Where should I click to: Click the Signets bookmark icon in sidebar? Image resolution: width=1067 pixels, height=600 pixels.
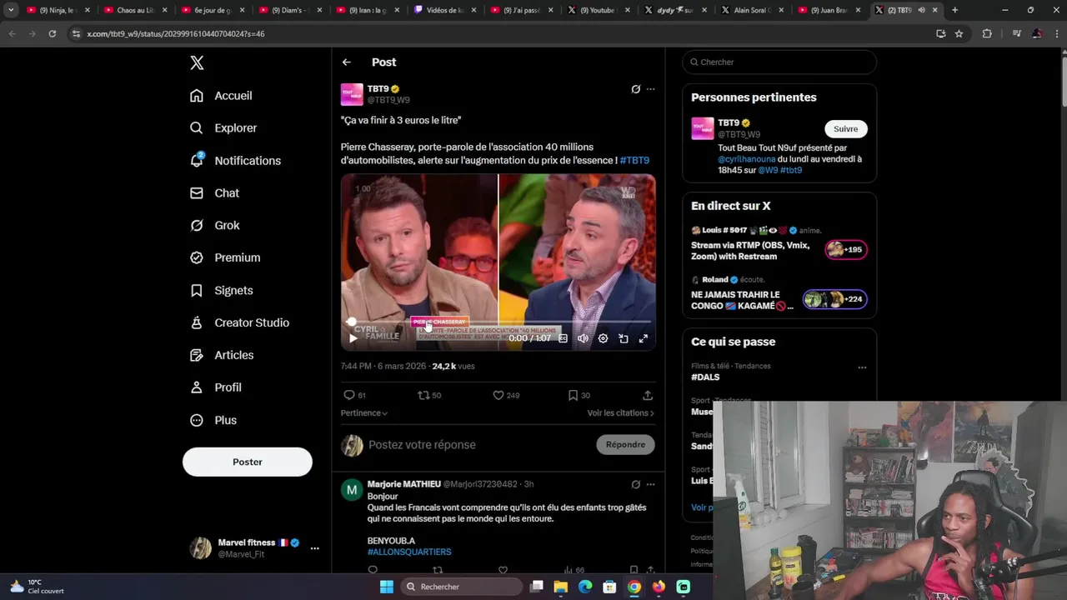coord(197,291)
